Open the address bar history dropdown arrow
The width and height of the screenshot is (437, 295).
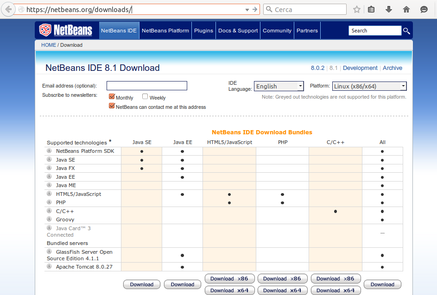point(247,10)
